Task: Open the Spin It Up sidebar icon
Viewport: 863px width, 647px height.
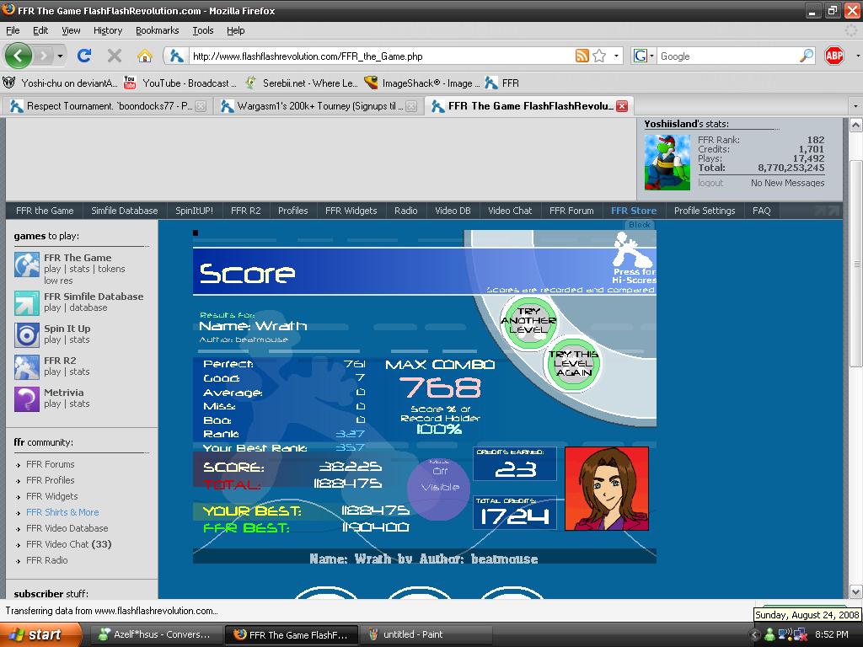Action: point(26,335)
